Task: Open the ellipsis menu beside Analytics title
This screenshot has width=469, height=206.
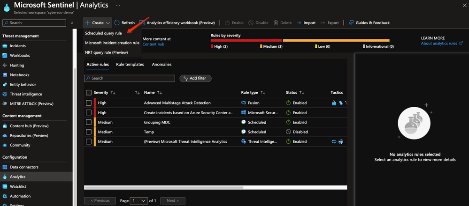Action: click(x=118, y=5)
